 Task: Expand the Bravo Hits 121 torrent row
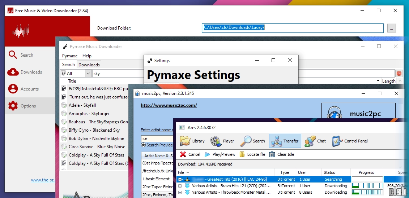[180, 186]
